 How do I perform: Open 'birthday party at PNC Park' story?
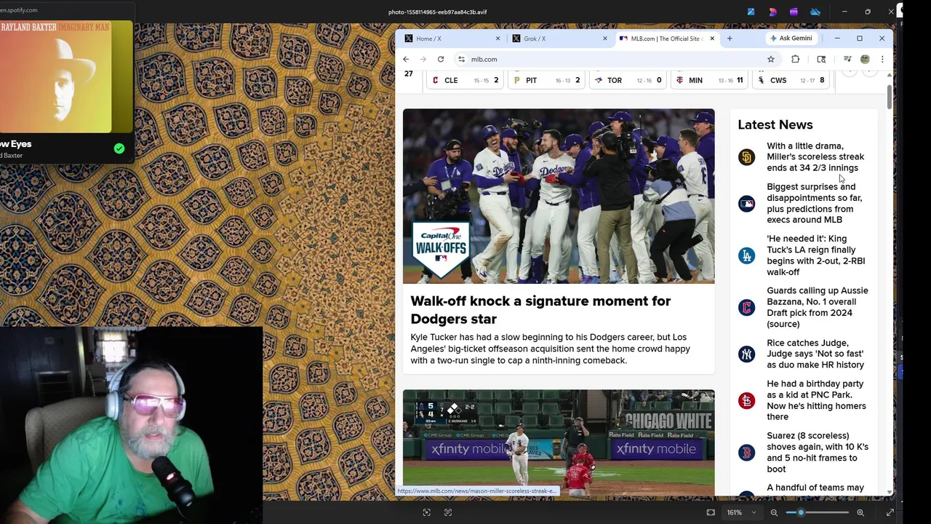click(816, 400)
